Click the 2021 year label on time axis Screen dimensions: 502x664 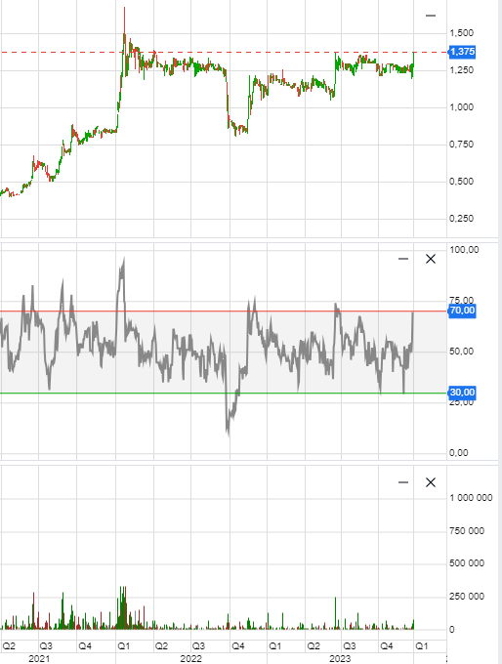[x=39, y=659]
